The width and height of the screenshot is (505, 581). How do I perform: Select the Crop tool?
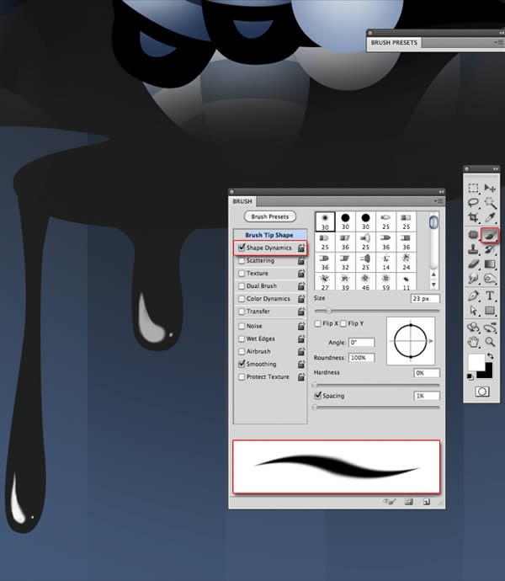[473, 217]
